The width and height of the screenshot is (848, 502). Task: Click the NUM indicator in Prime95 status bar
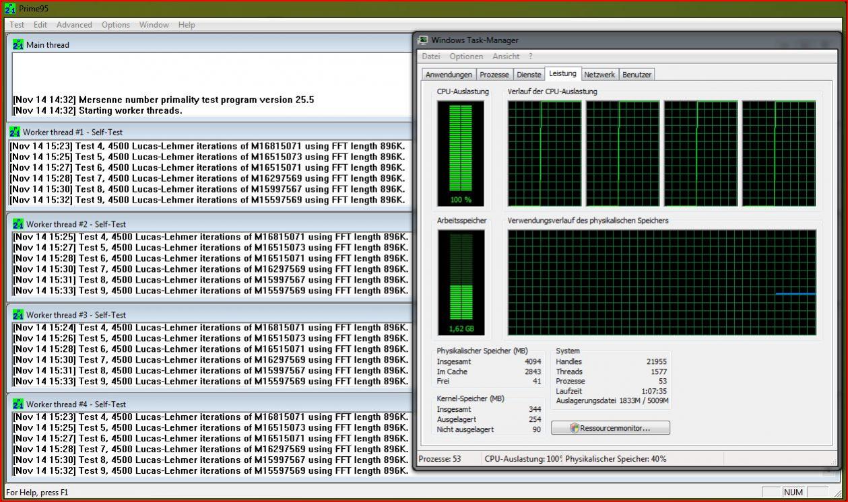(x=793, y=493)
